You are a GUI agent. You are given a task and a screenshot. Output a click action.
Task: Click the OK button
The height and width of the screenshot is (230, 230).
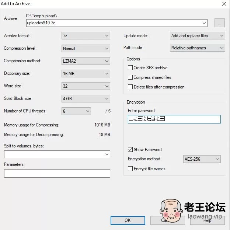[x=128, y=220]
